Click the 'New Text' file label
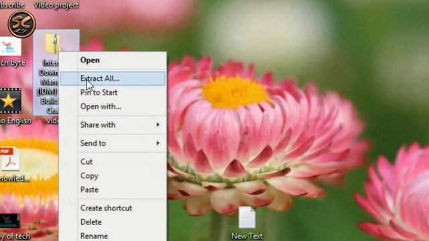Screen dimensions: 429x241 tap(247, 236)
